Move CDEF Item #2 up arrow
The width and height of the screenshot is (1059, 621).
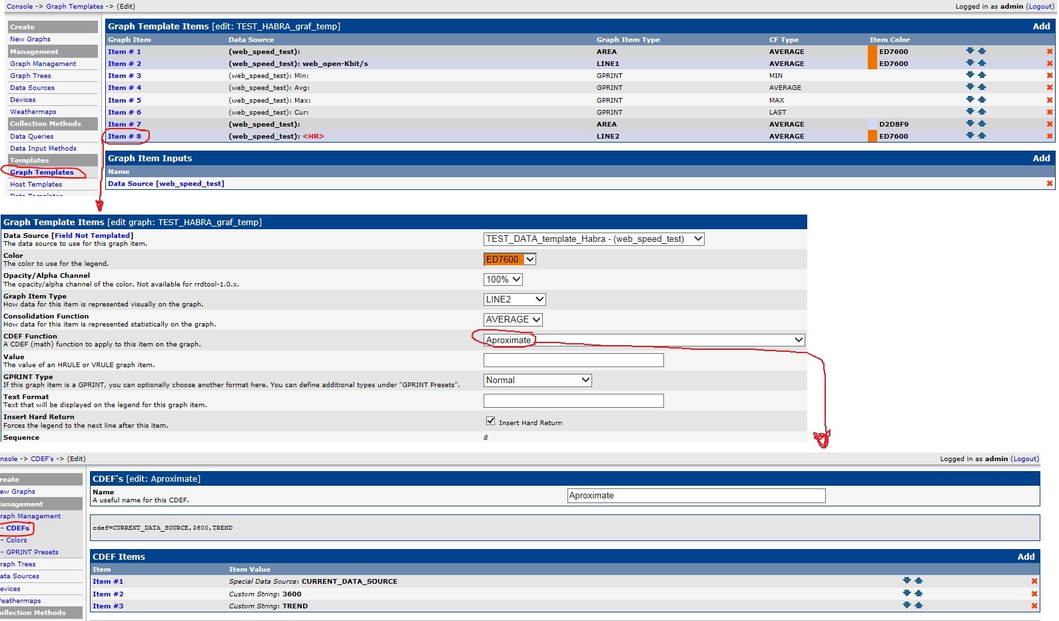point(918,593)
